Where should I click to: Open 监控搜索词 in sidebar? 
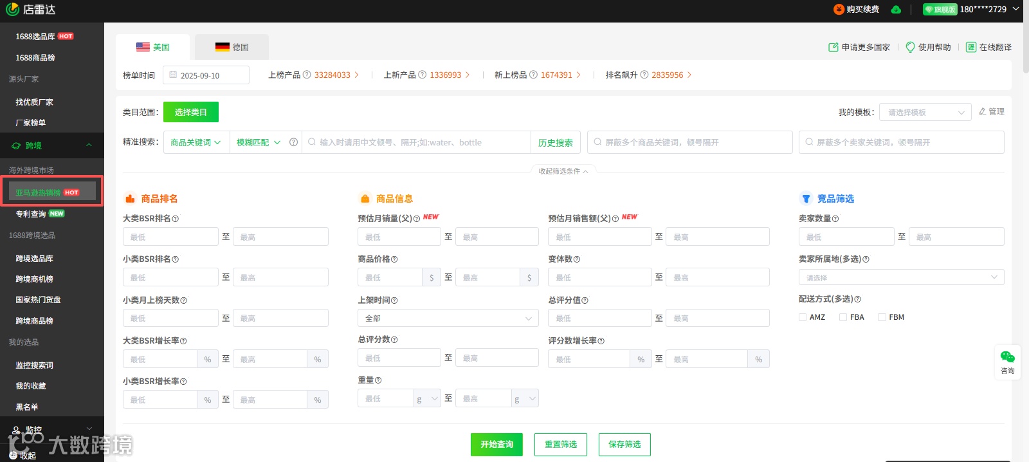coord(35,365)
